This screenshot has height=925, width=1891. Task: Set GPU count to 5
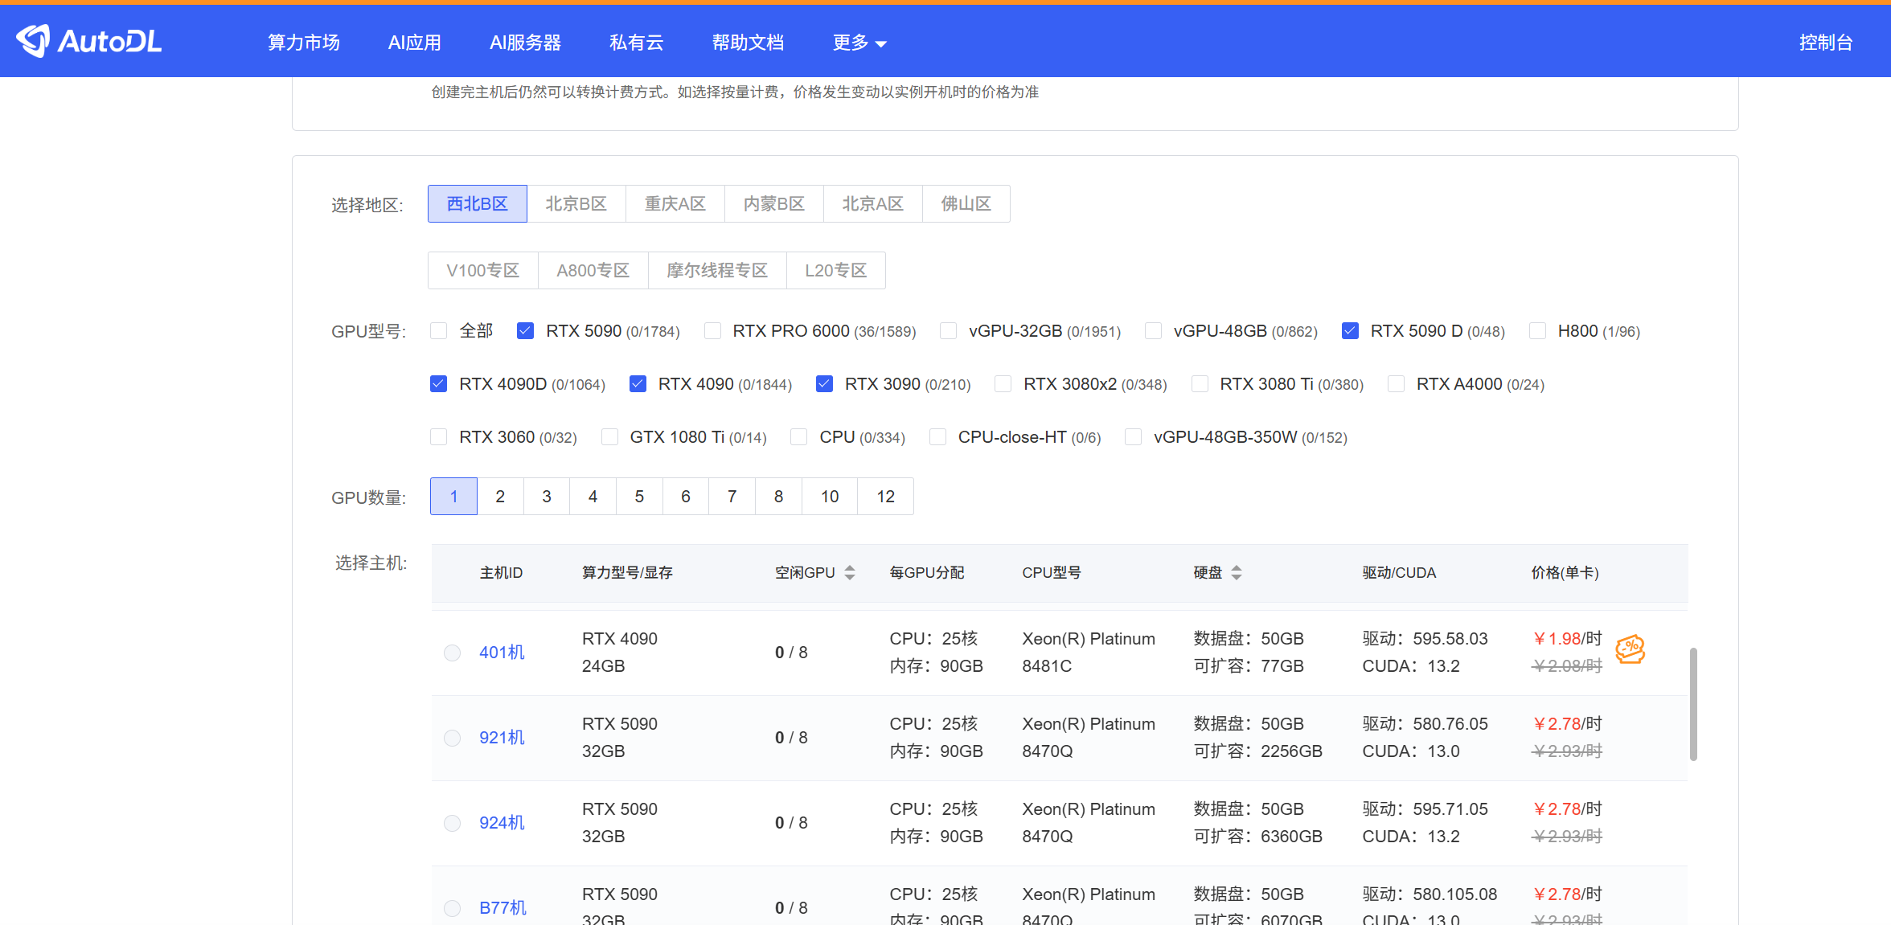coord(640,497)
